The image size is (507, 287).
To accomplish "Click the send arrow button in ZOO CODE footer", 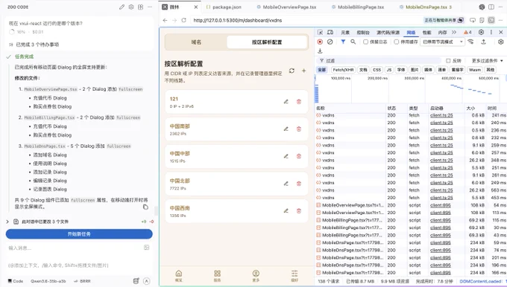I will click(x=146, y=281).
